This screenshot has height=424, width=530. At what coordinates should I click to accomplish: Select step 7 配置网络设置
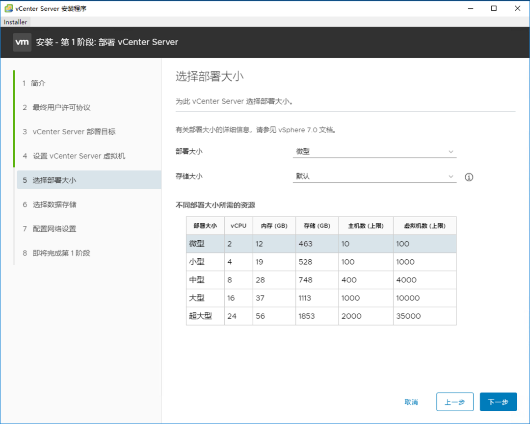coord(50,229)
